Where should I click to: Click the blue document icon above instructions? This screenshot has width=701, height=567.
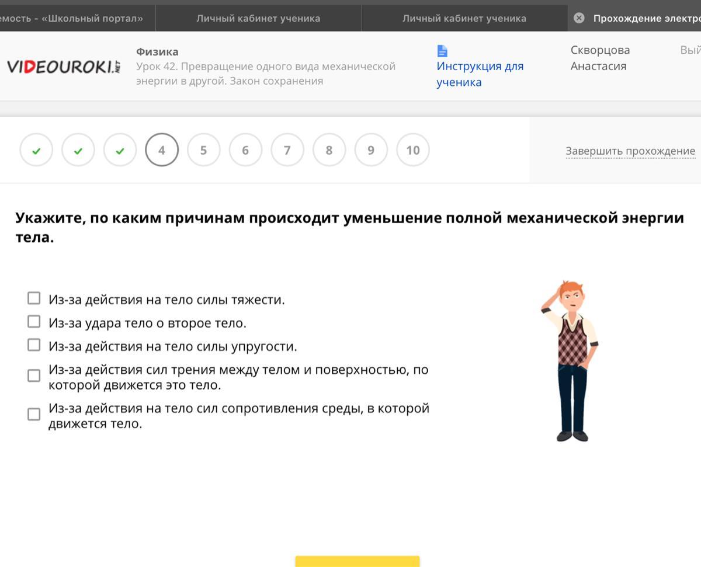tap(442, 51)
